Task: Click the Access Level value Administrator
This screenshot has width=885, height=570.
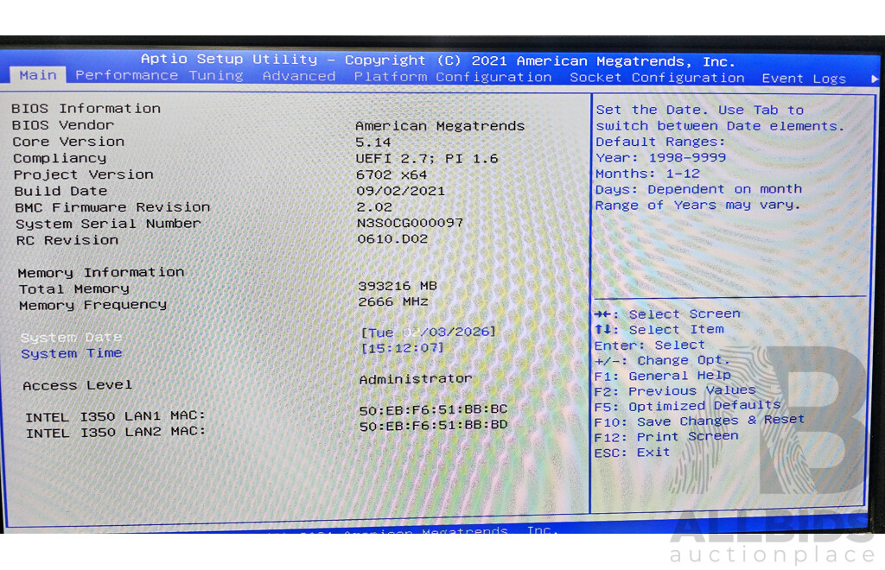Action: click(416, 378)
